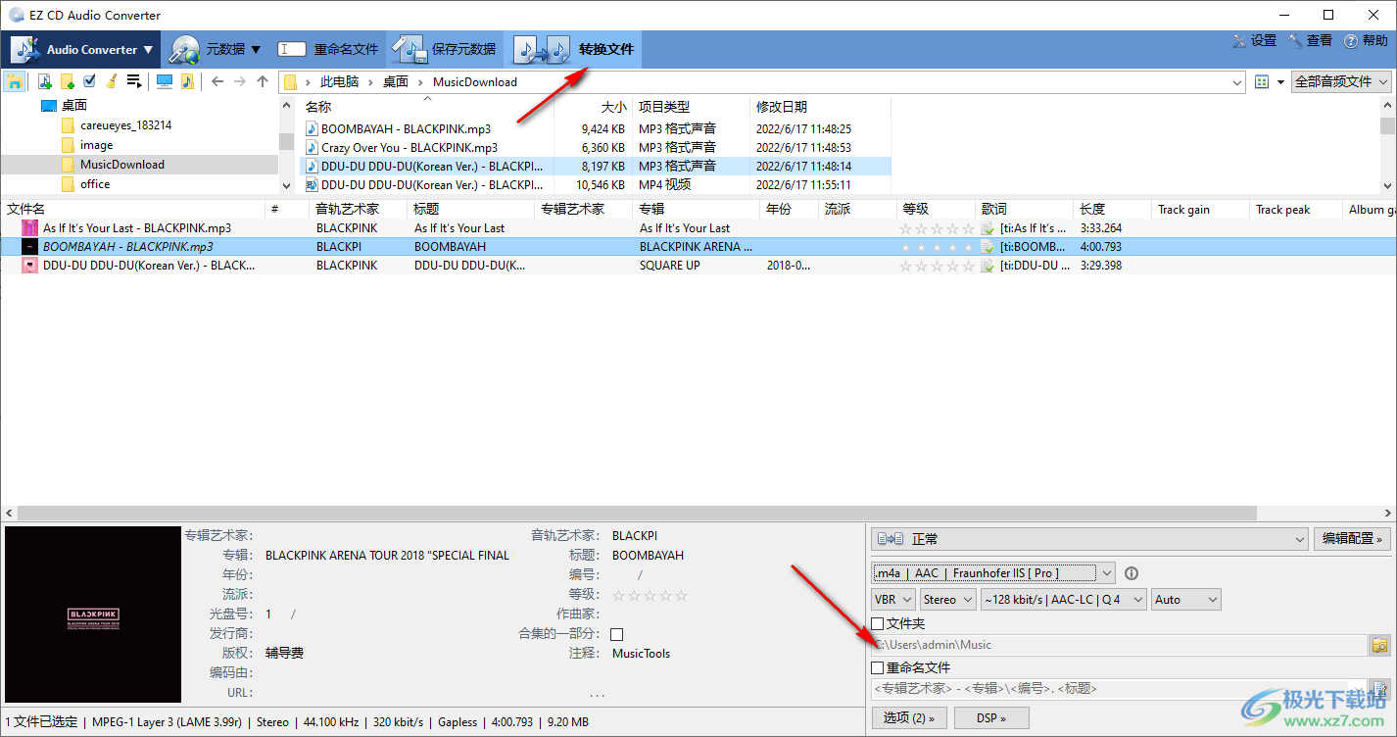Open lyrics icon of BOOMBAYAH row
This screenshot has height=737, width=1397.
point(988,247)
